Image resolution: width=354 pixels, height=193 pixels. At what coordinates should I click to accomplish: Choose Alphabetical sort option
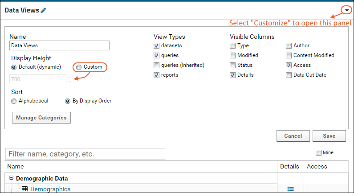(x=14, y=101)
